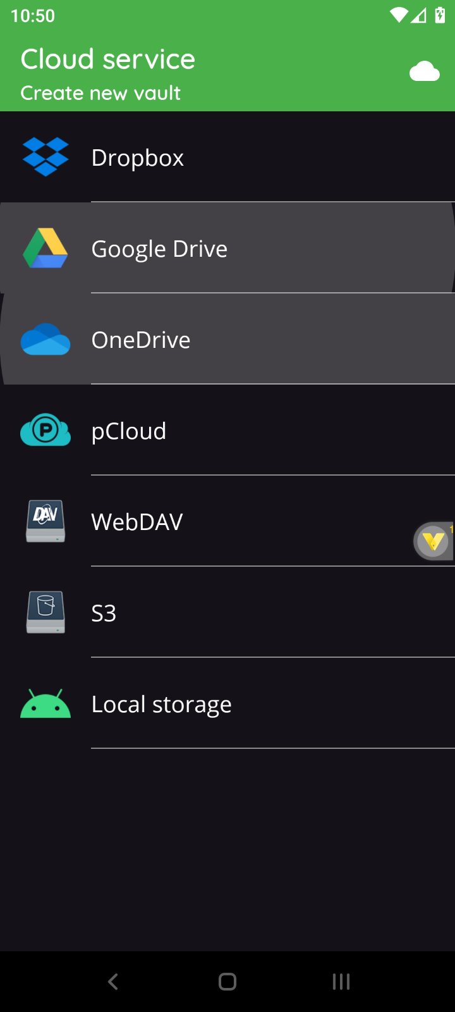Choose the WebDAV label
This screenshot has width=455, height=1012.
point(137,522)
